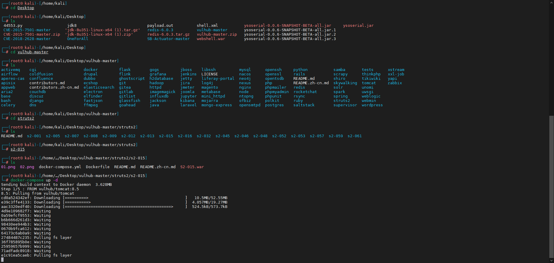This screenshot has width=554, height=263.
Task: Click README.zh-cn.md in vulhub-master listing
Action: point(311,83)
